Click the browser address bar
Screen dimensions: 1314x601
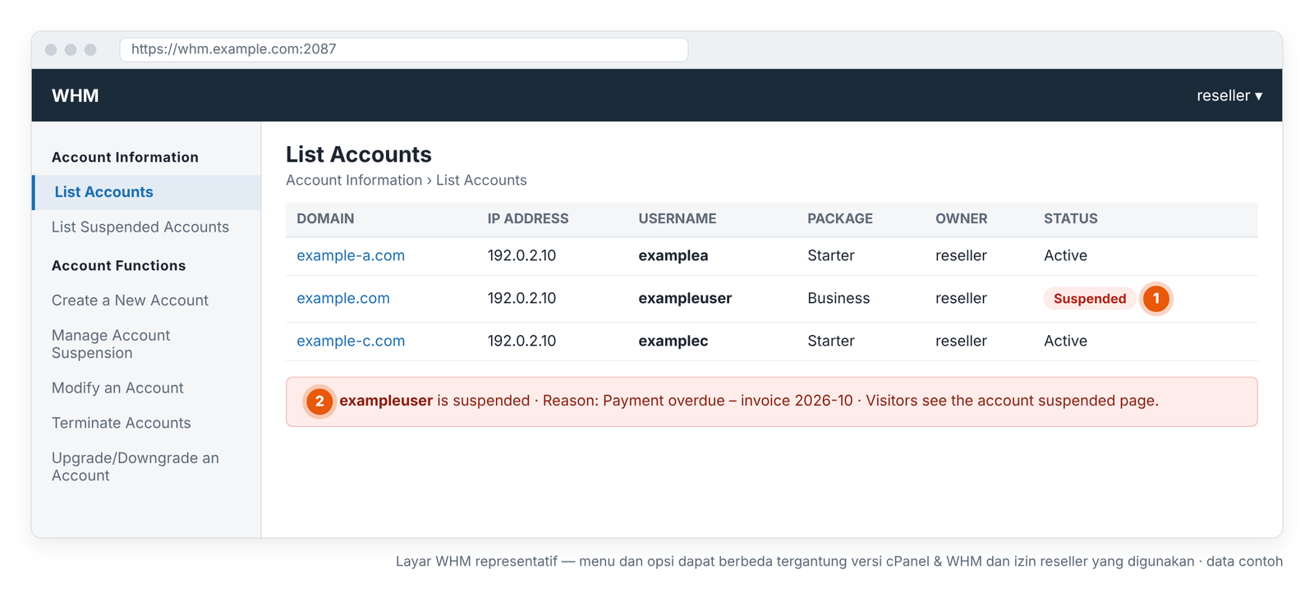[404, 49]
